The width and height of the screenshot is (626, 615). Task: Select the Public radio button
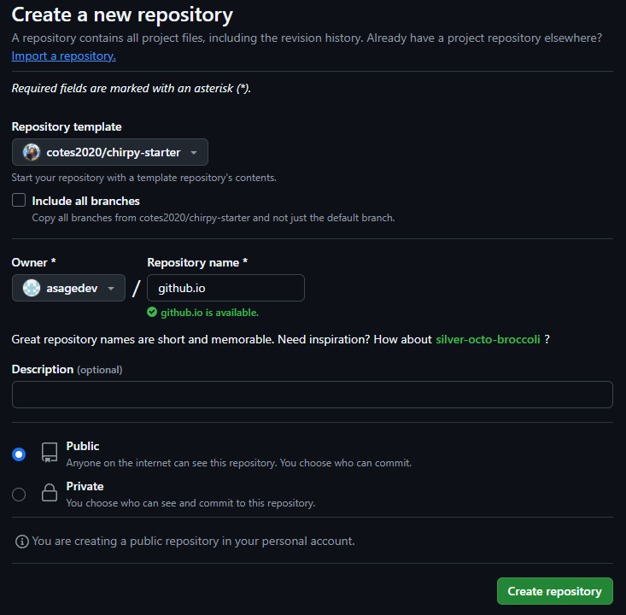pos(19,454)
